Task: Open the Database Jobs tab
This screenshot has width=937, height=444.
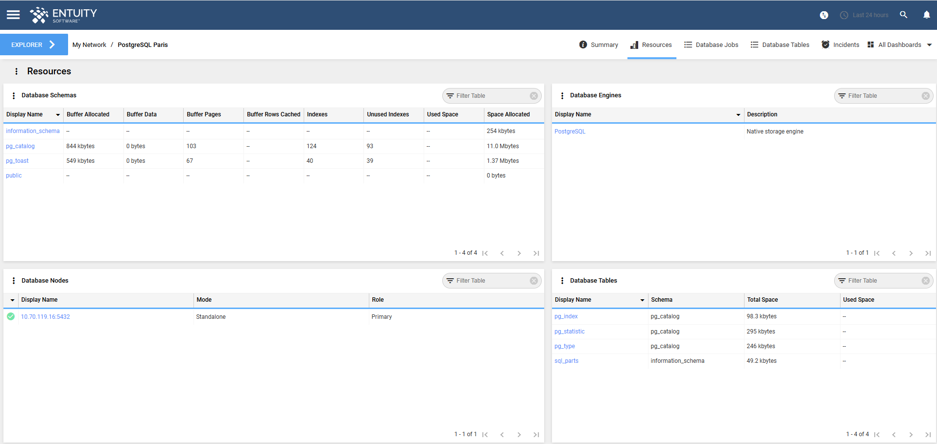Action: coord(711,44)
